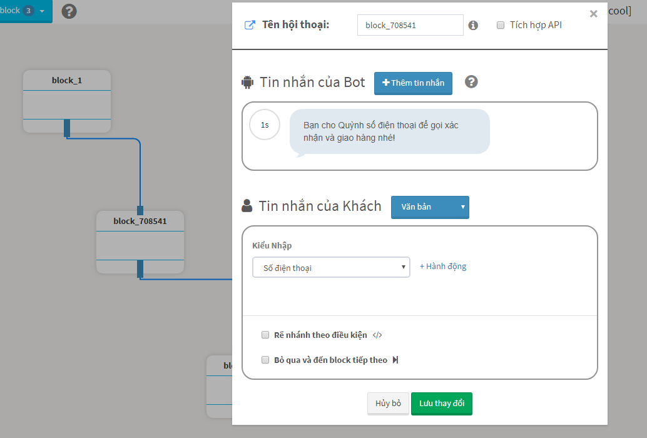
Task: Click the Lưu thay đổi button
Action: pos(442,404)
